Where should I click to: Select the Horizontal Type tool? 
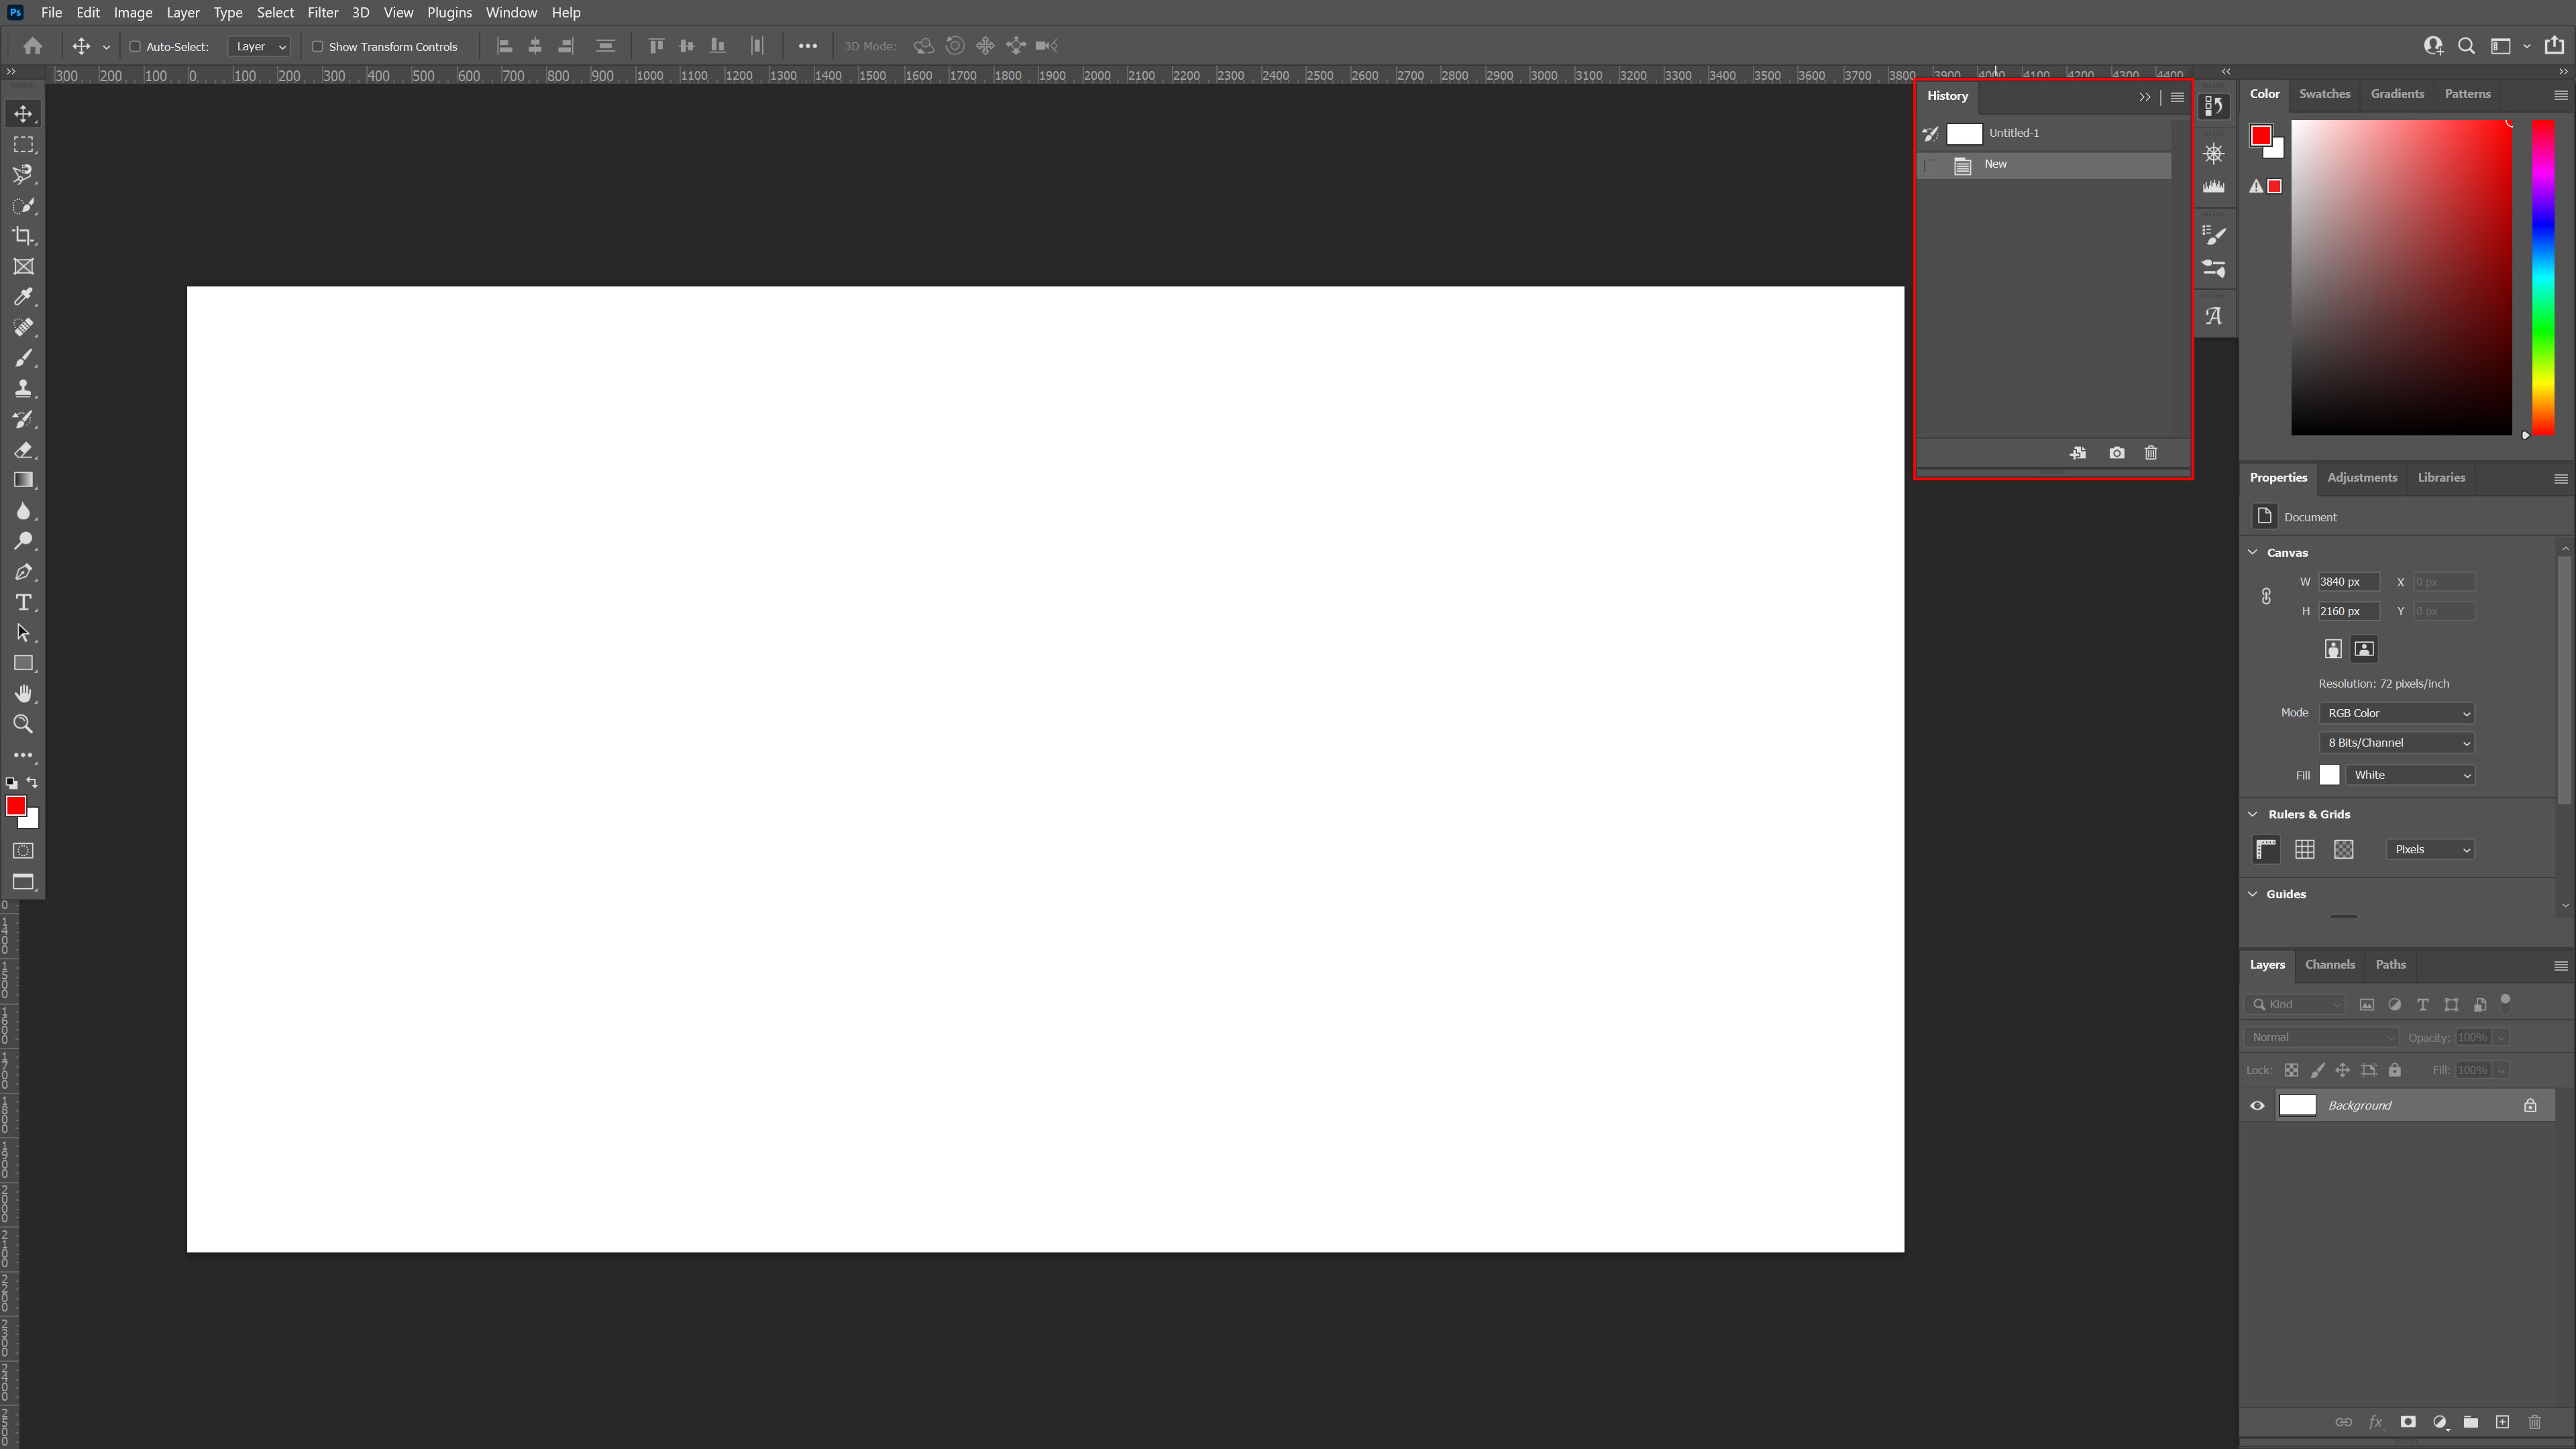23,603
